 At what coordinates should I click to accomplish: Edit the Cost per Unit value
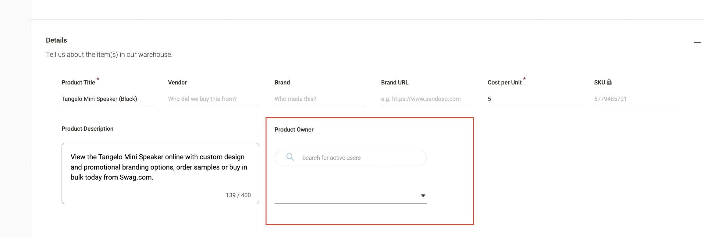(x=533, y=99)
